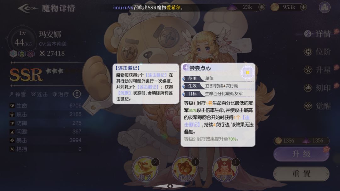This screenshot has height=191, width=340.
Task: Select the 天赋 talent icon
Action: coord(225,170)
